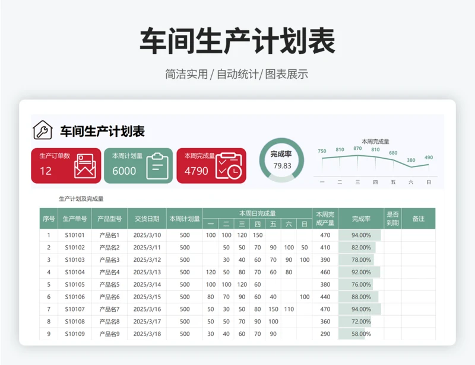
Task: Click the 序号 column header
Action: click(x=49, y=218)
